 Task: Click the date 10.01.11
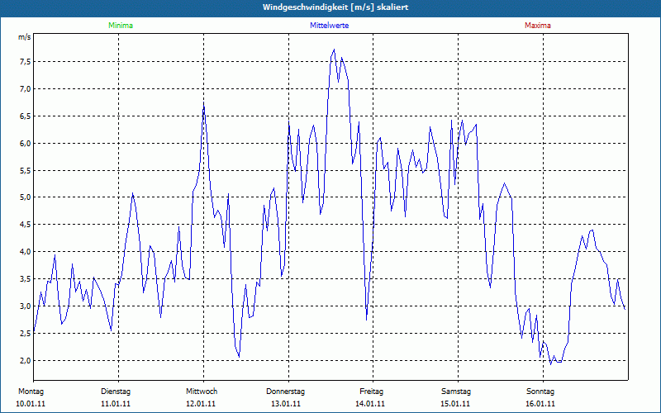click(x=31, y=404)
